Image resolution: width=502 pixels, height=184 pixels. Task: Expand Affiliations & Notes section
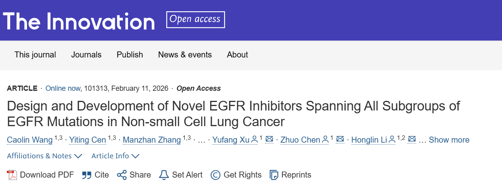click(45, 156)
